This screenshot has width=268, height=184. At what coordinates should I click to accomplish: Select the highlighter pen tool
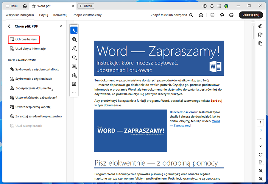coord(74,48)
